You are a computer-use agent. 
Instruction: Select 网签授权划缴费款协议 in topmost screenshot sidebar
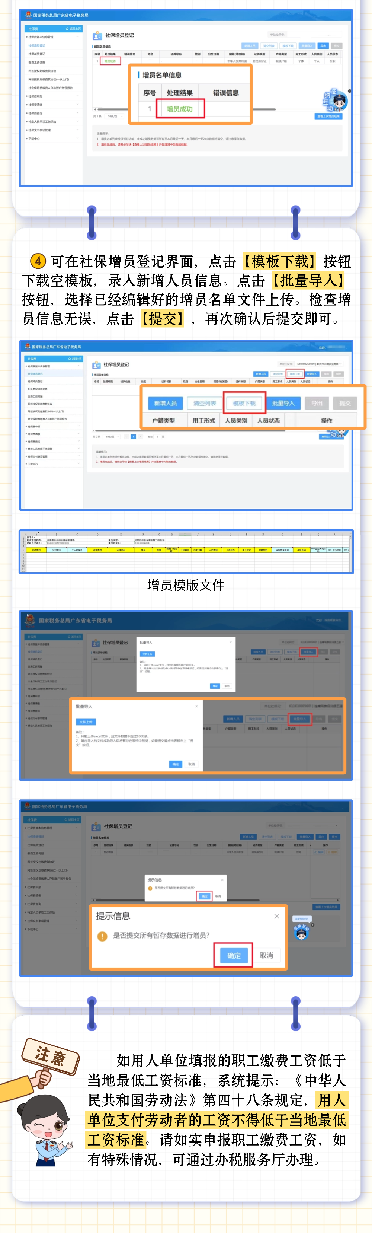[x=42, y=71]
